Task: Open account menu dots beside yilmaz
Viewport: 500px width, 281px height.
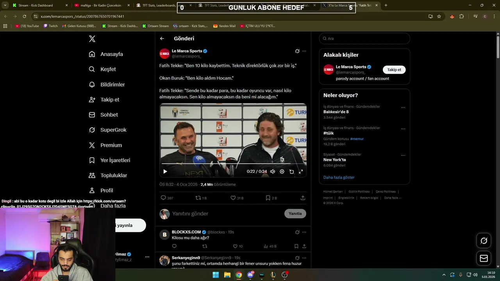Action: tap(147, 257)
